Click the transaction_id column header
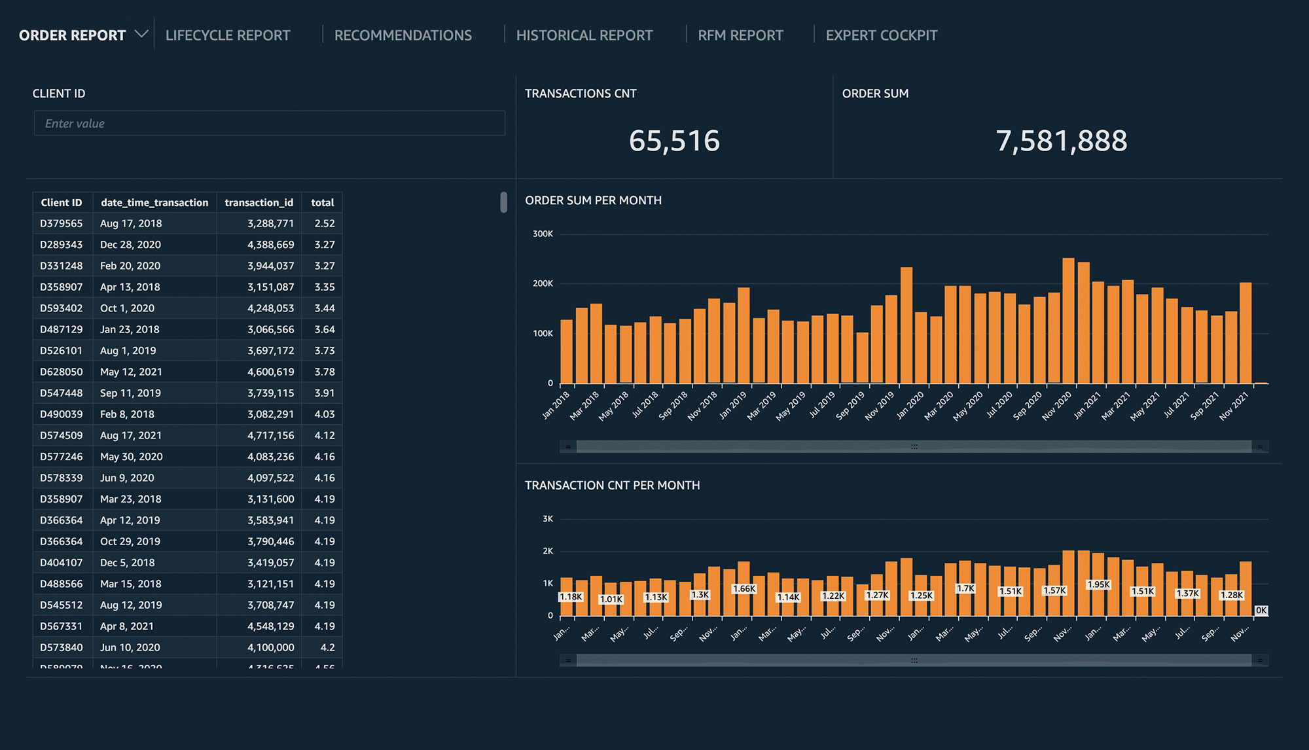Image resolution: width=1309 pixels, height=750 pixels. [x=259, y=203]
